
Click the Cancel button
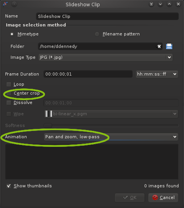point(163,197)
